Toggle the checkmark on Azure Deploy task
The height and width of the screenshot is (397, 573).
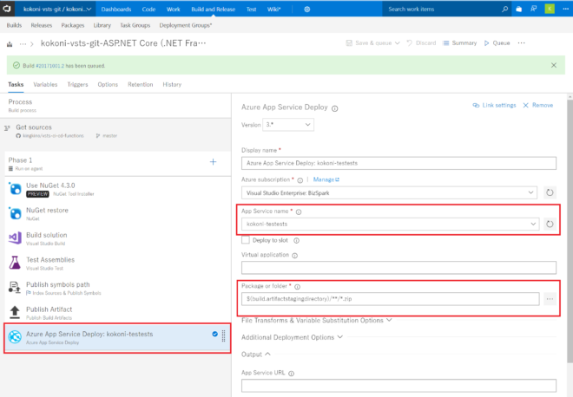[215, 334]
